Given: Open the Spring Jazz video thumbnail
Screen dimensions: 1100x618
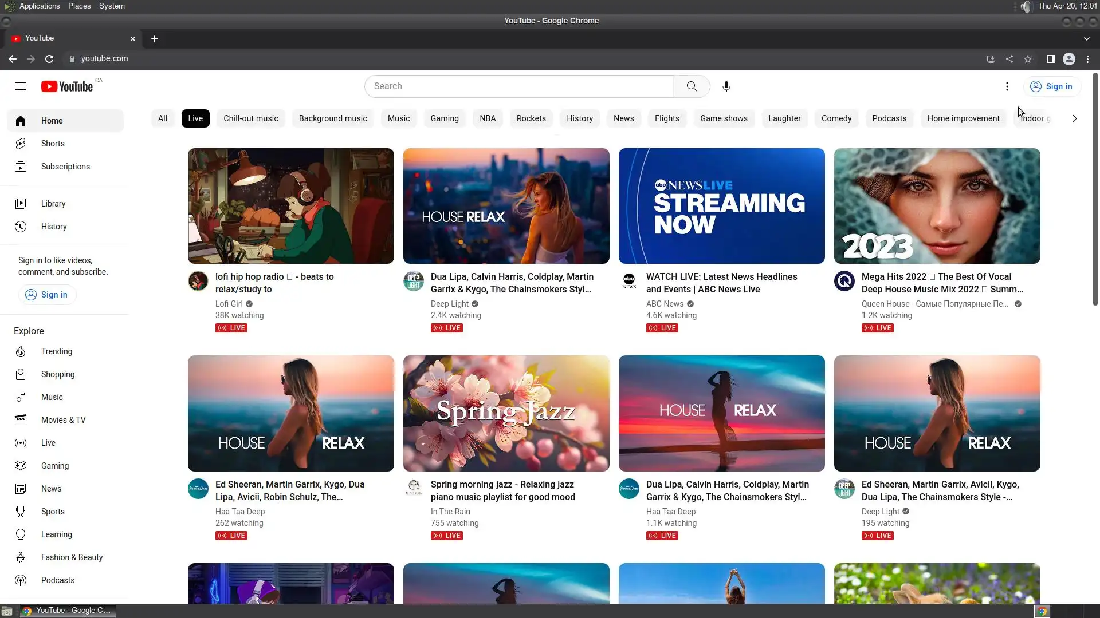Looking at the screenshot, I should point(506,413).
